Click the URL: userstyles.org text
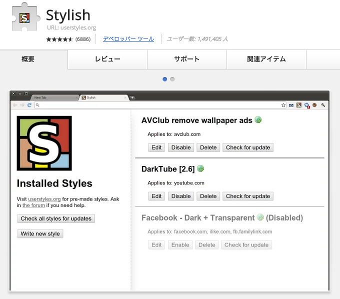 point(71,28)
